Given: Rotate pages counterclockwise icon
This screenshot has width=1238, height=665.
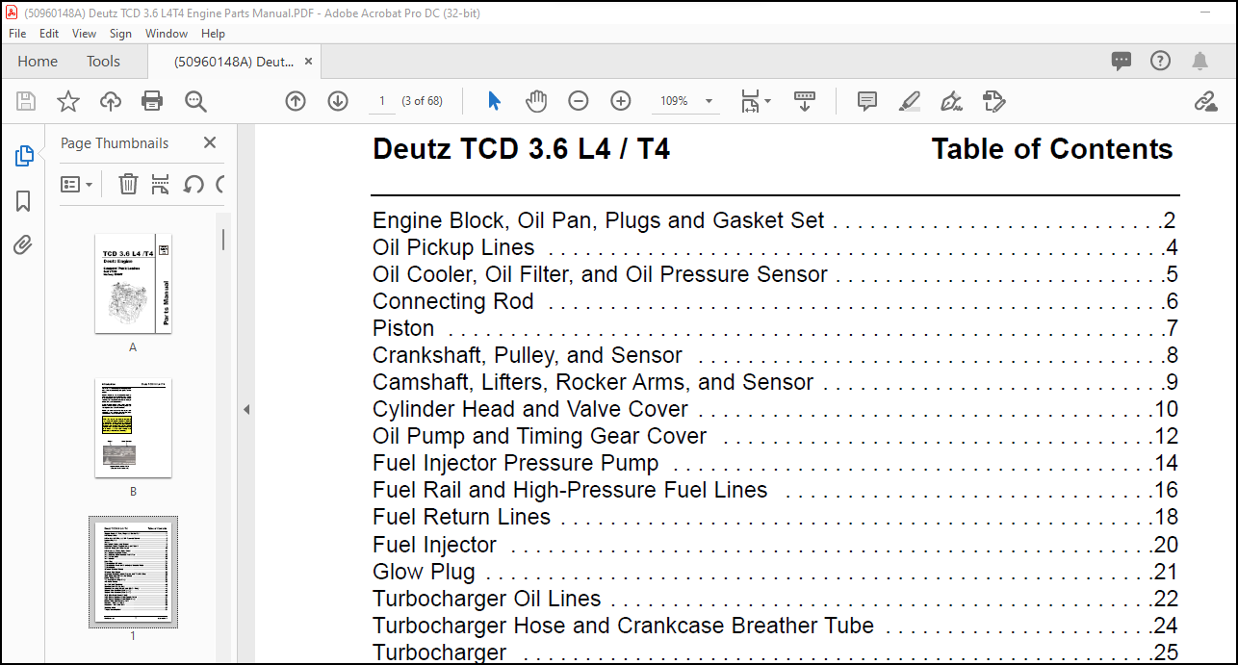Looking at the screenshot, I should pos(193,184).
